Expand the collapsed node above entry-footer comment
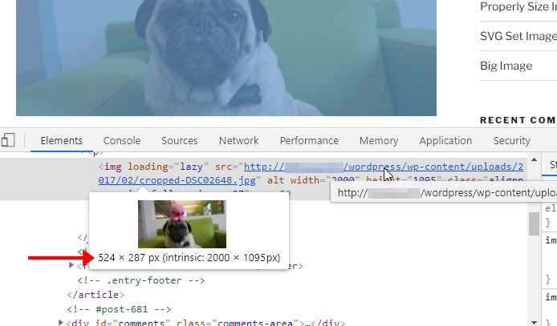This screenshot has width=557, height=326. click(x=71, y=264)
